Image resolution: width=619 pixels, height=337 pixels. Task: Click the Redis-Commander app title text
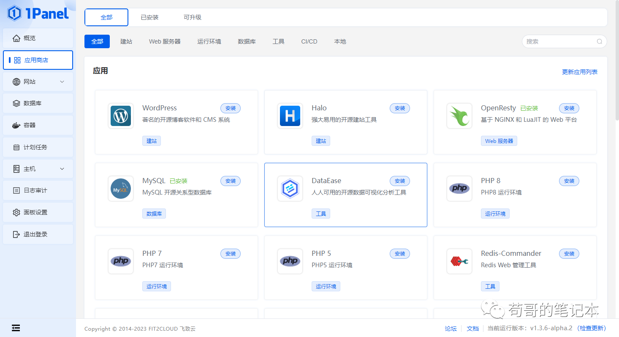511,253
